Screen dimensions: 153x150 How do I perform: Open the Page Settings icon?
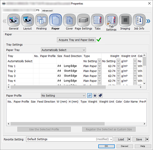(x=83, y=20)
